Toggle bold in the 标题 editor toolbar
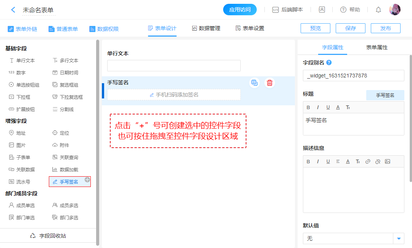Screen dimensions: 412x248 coord(308,108)
